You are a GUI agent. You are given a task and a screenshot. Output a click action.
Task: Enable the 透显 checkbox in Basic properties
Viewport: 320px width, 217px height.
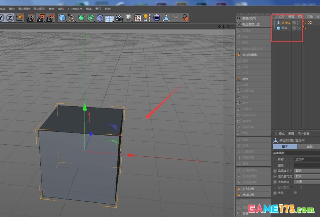[296, 193]
